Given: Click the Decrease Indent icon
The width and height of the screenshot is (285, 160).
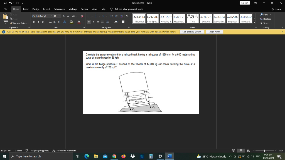Looking at the screenshot, I should [x=111, y=16].
